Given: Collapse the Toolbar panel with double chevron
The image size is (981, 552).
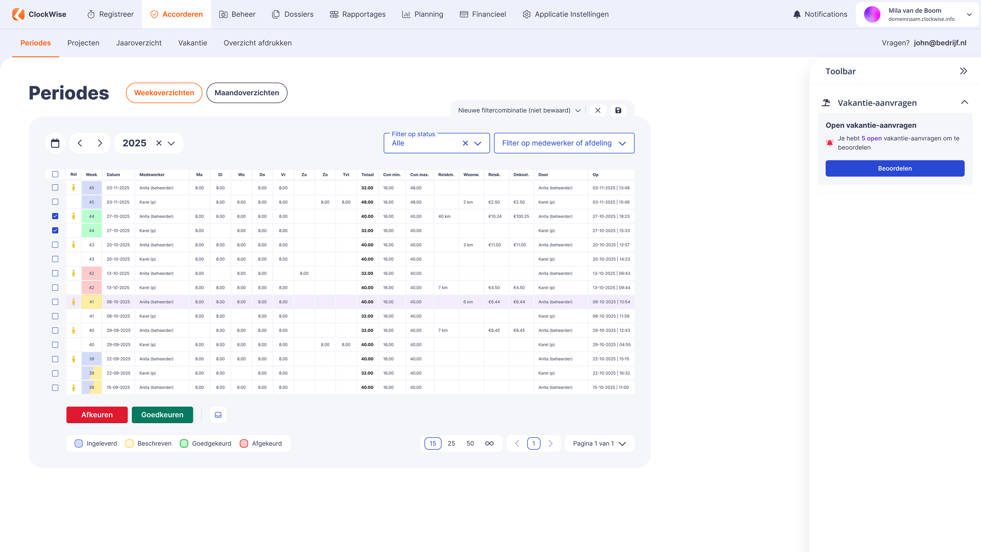Looking at the screenshot, I should 964,71.
